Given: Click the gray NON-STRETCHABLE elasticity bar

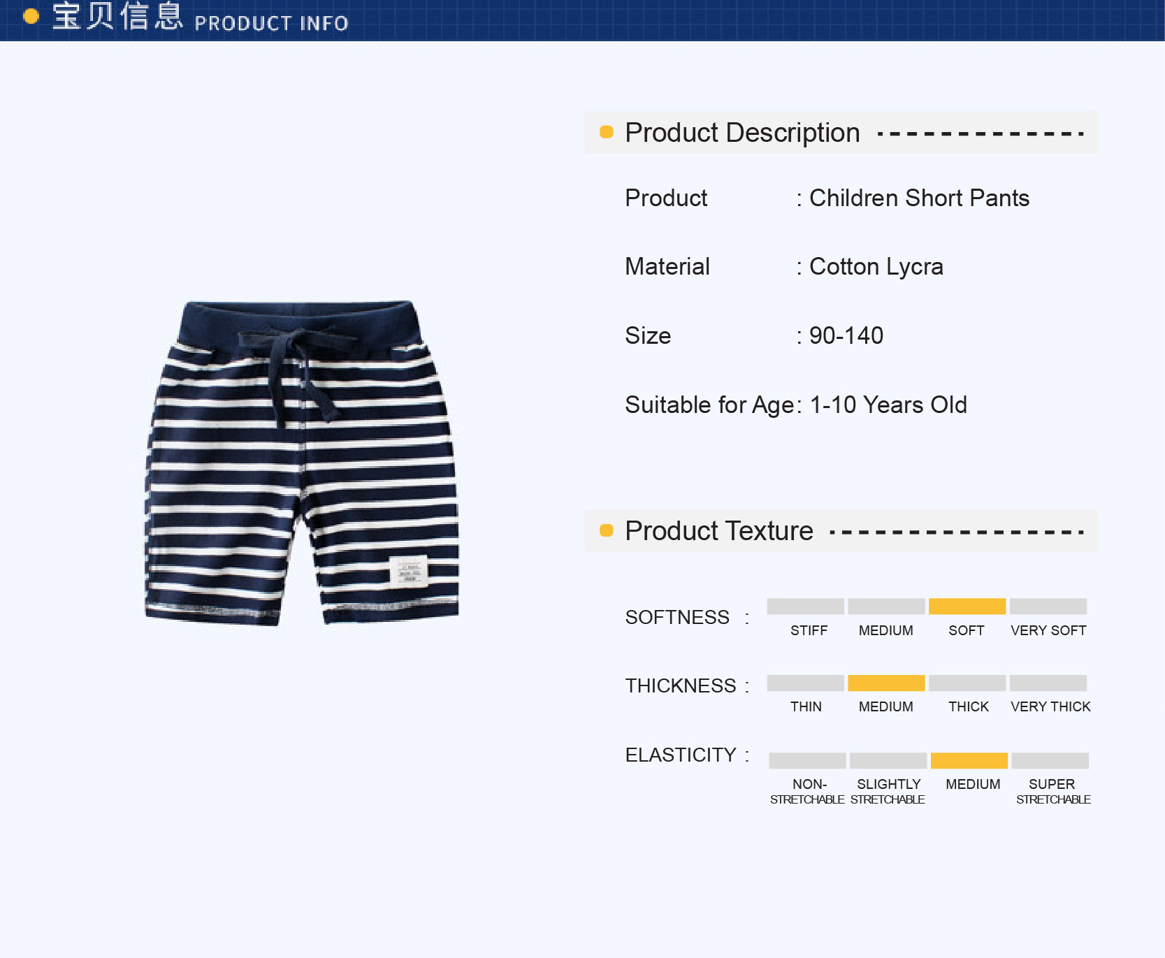Looking at the screenshot, I should (x=807, y=760).
